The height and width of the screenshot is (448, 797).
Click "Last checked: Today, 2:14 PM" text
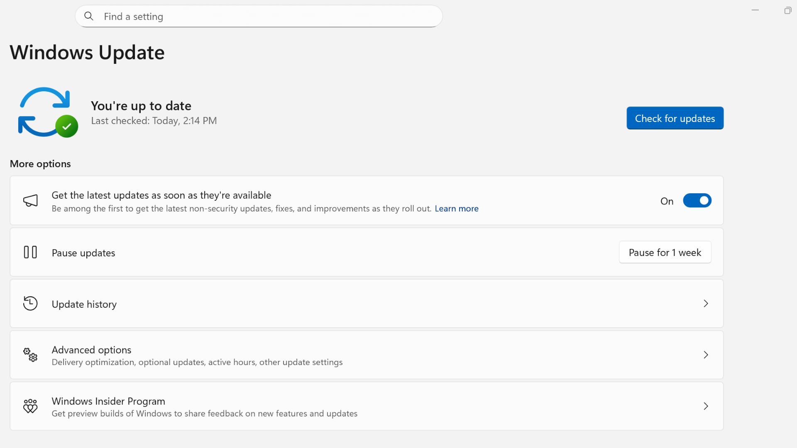coord(154,121)
